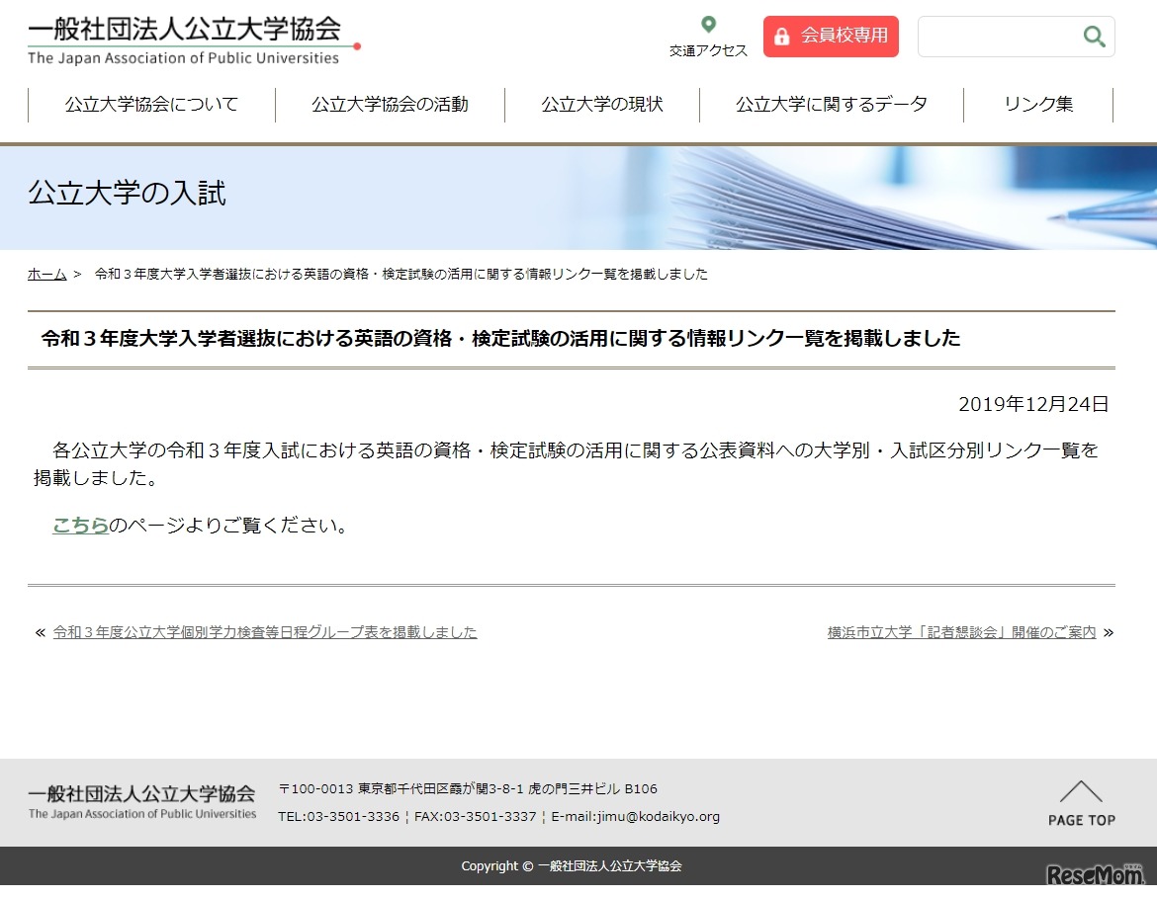
Task: Open the 公立大学協会の活動 menu
Action: (390, 104)
